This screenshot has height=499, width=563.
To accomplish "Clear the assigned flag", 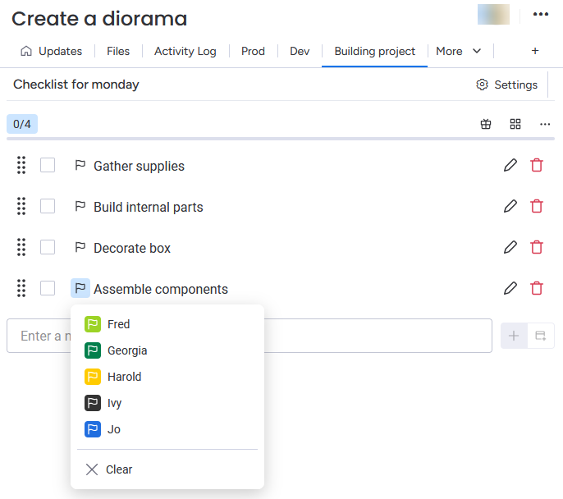I will point(109,469).
